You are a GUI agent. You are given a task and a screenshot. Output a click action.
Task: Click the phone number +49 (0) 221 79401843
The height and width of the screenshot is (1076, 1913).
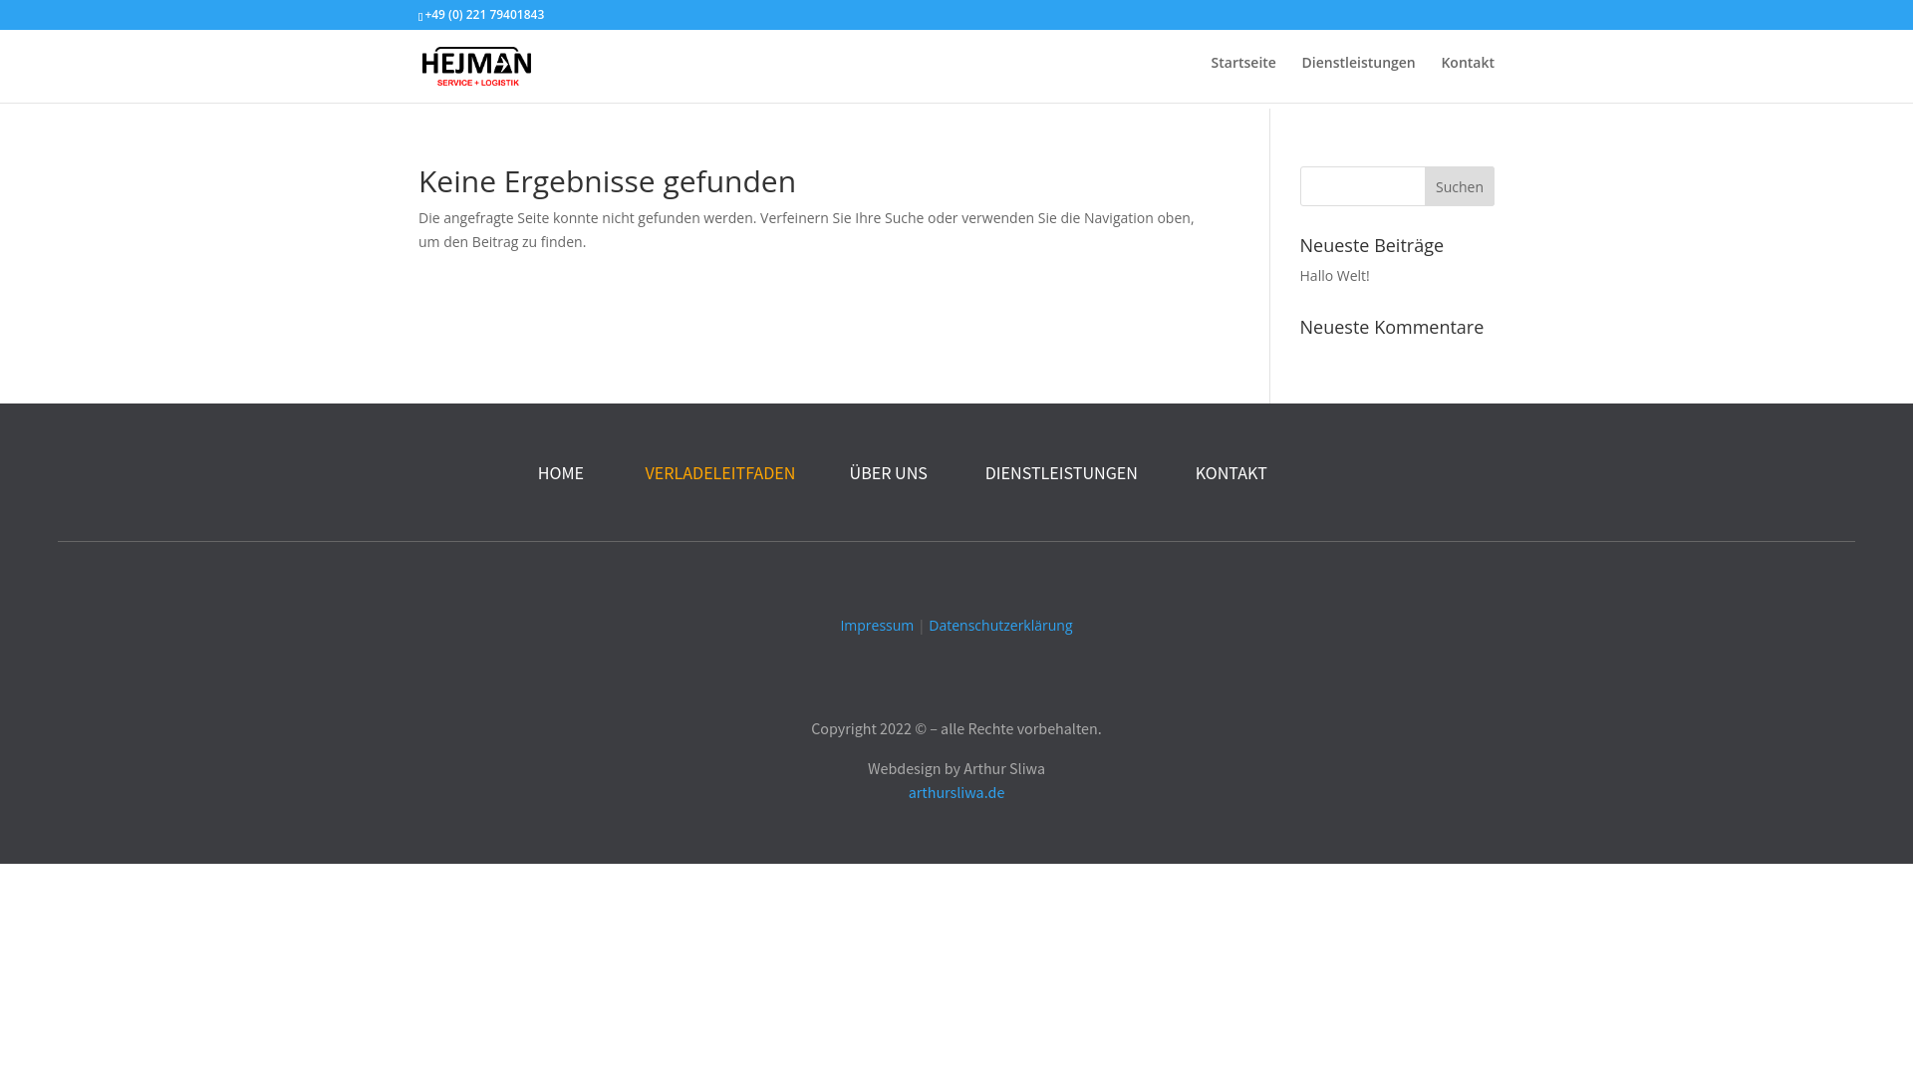[x=484, y=15]
